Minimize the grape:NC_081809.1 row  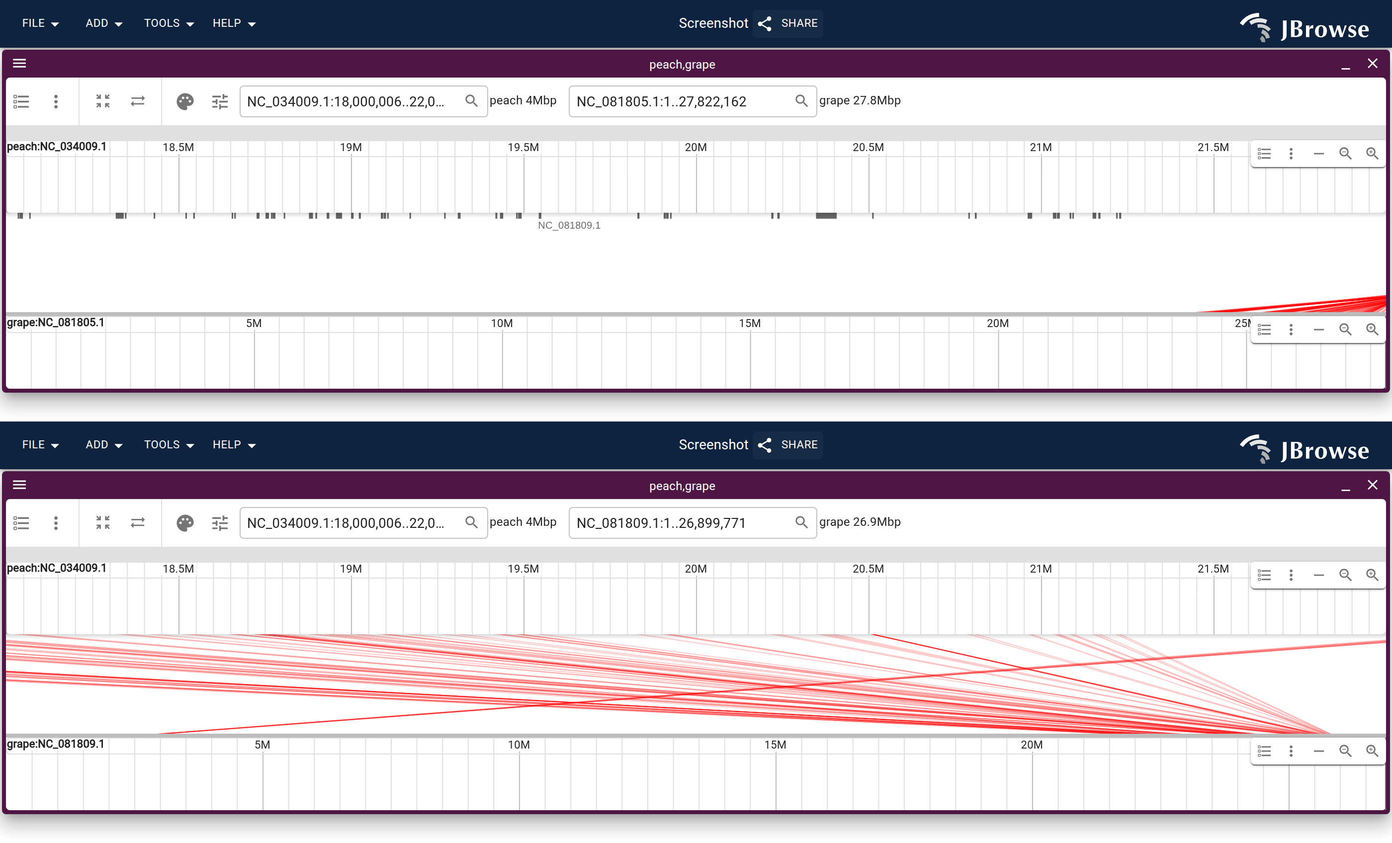click(1318, 751)
